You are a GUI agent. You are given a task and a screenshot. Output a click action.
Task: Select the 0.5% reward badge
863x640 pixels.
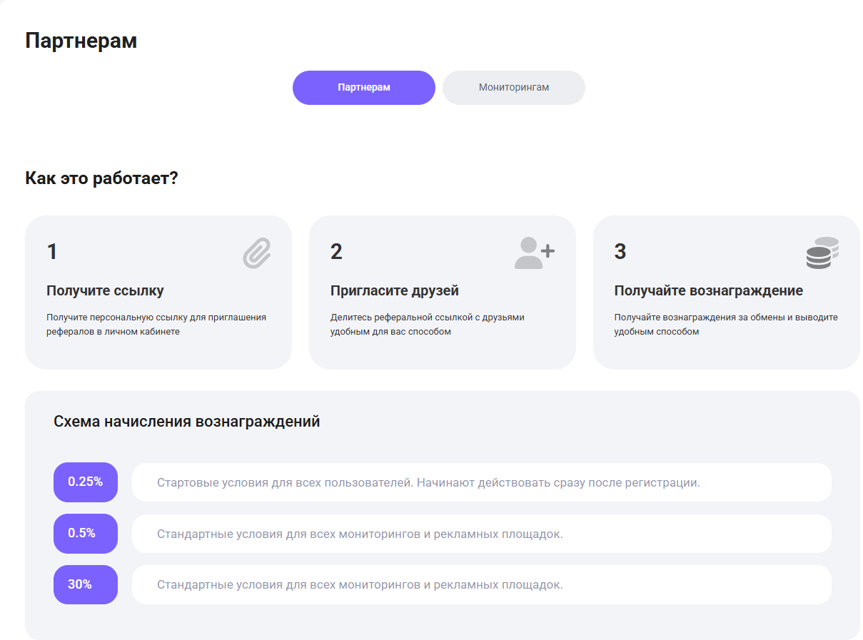[86, 534]
